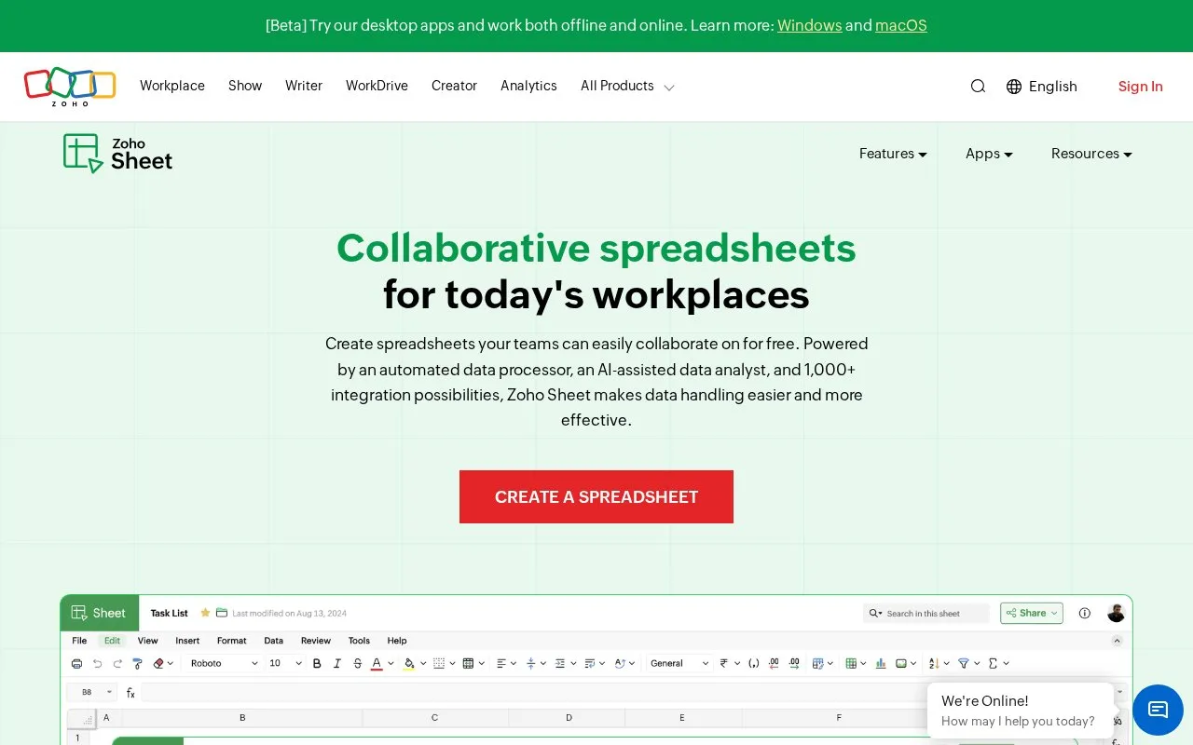Click the clear formatting eraser icon
Image resolution: width=1193 pixels, height=745 pixels.
[158, 664]
